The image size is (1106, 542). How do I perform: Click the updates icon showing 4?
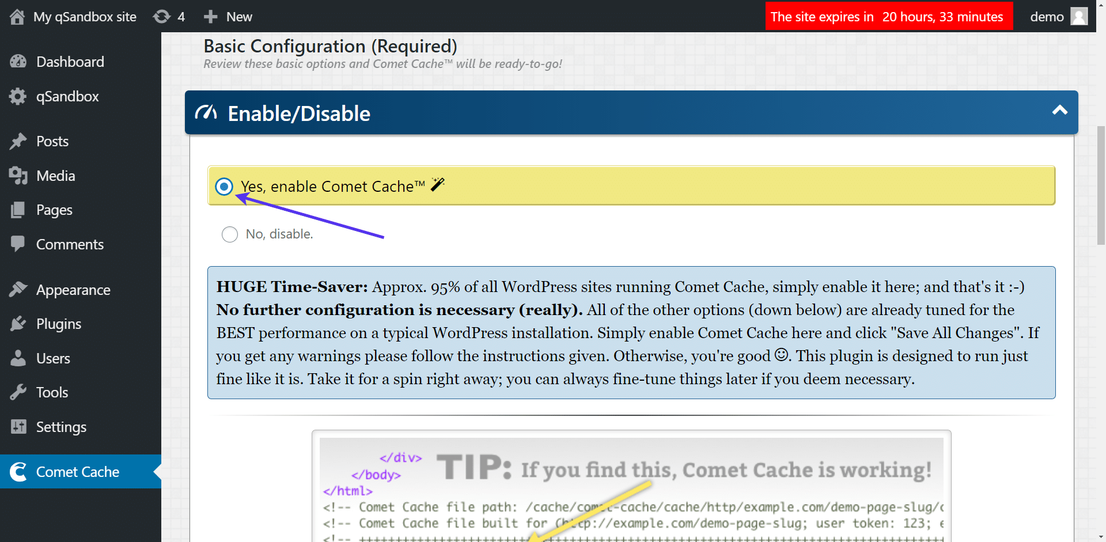(168, 16)
